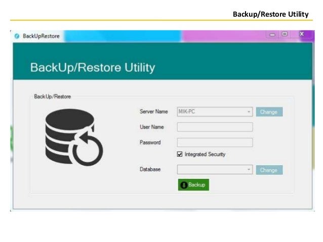Click Change button beside Server Name
This screenshot has height=242, width=323.
click(x=269, y=112)
